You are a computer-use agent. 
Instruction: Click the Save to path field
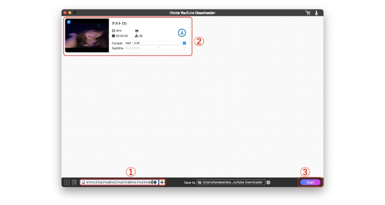(x=231, y=182)
